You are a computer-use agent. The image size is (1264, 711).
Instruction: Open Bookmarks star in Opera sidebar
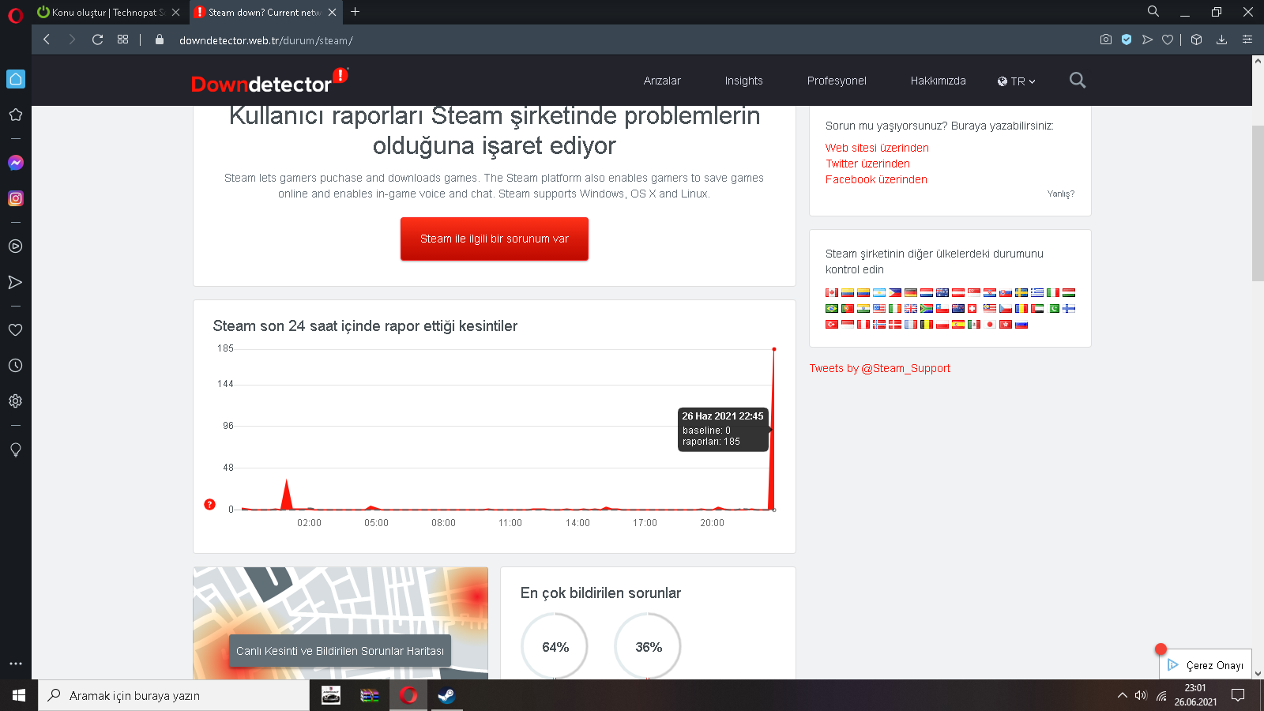click(x=16, y=115)
